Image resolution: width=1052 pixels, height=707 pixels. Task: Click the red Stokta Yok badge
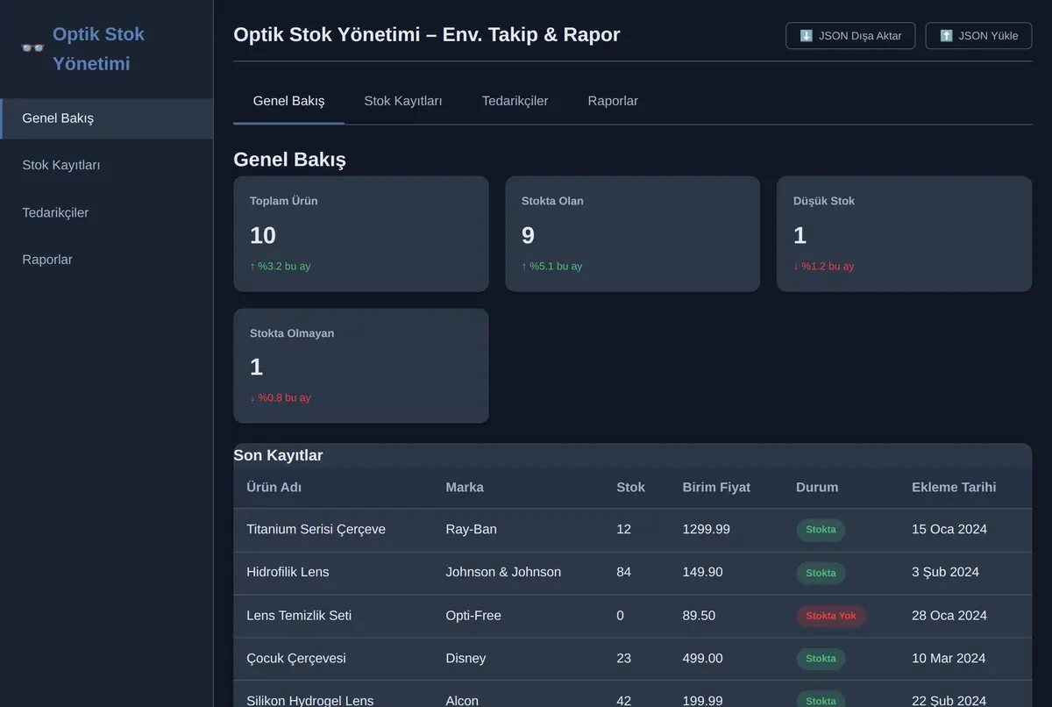(831, 616)
